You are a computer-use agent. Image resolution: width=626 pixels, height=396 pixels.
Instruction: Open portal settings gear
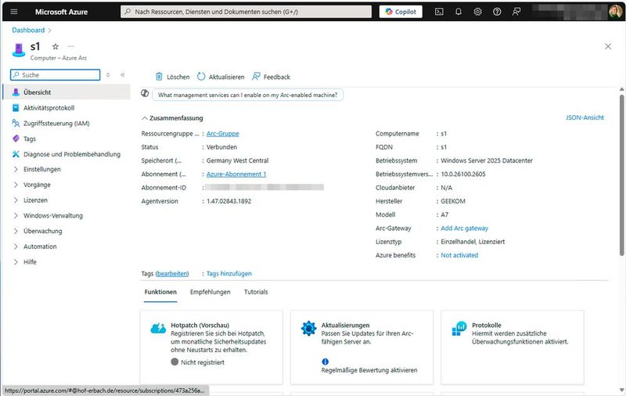[x=477, y=12]
